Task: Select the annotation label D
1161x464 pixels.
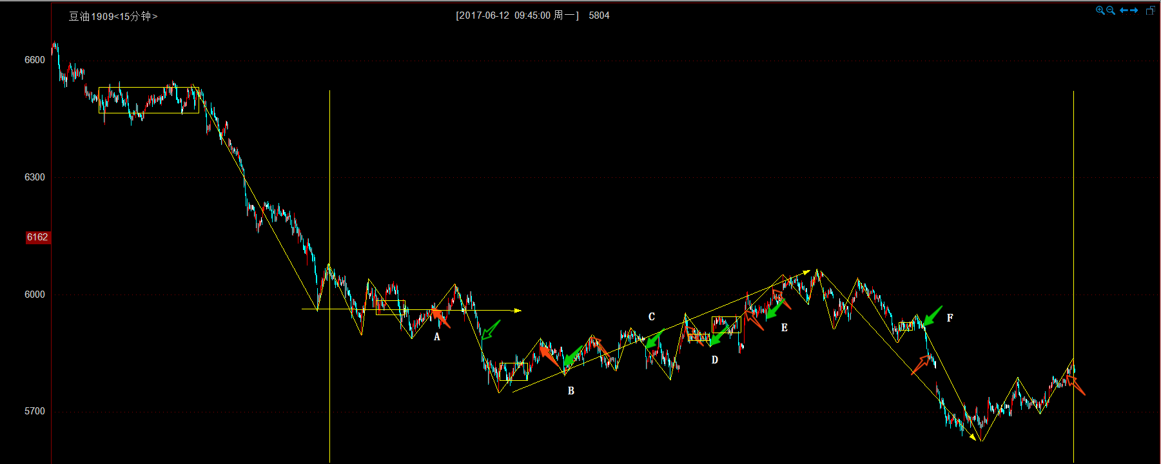Action: [x=715, y=360]
